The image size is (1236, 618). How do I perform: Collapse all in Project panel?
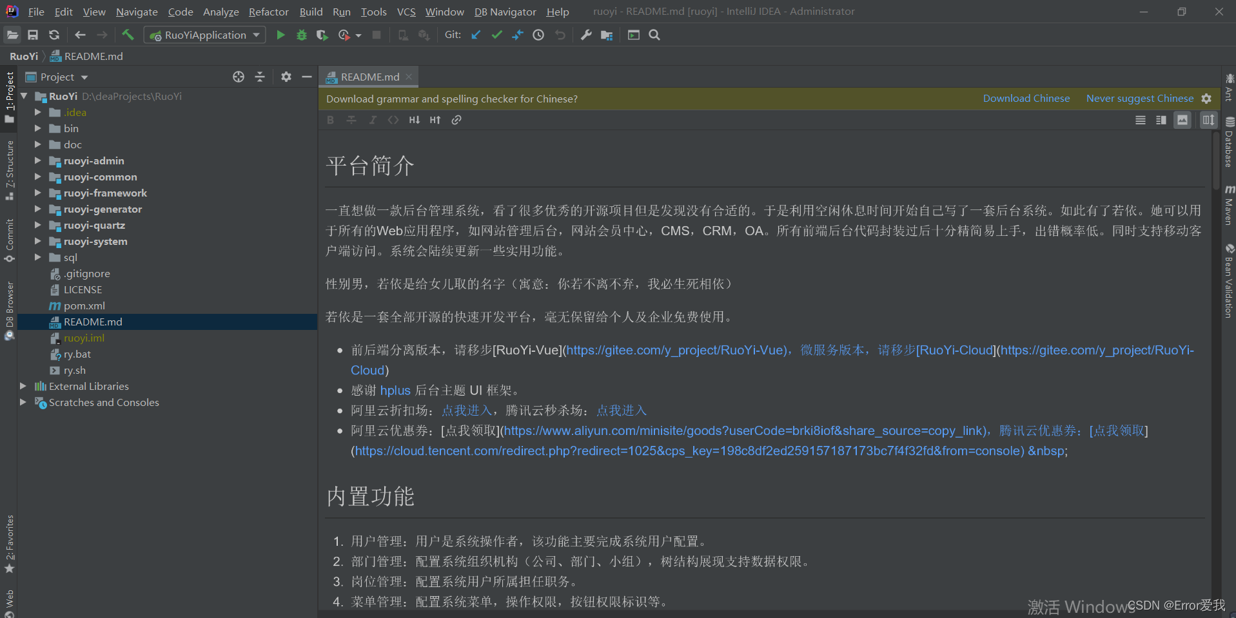click(x=260, y=77)
